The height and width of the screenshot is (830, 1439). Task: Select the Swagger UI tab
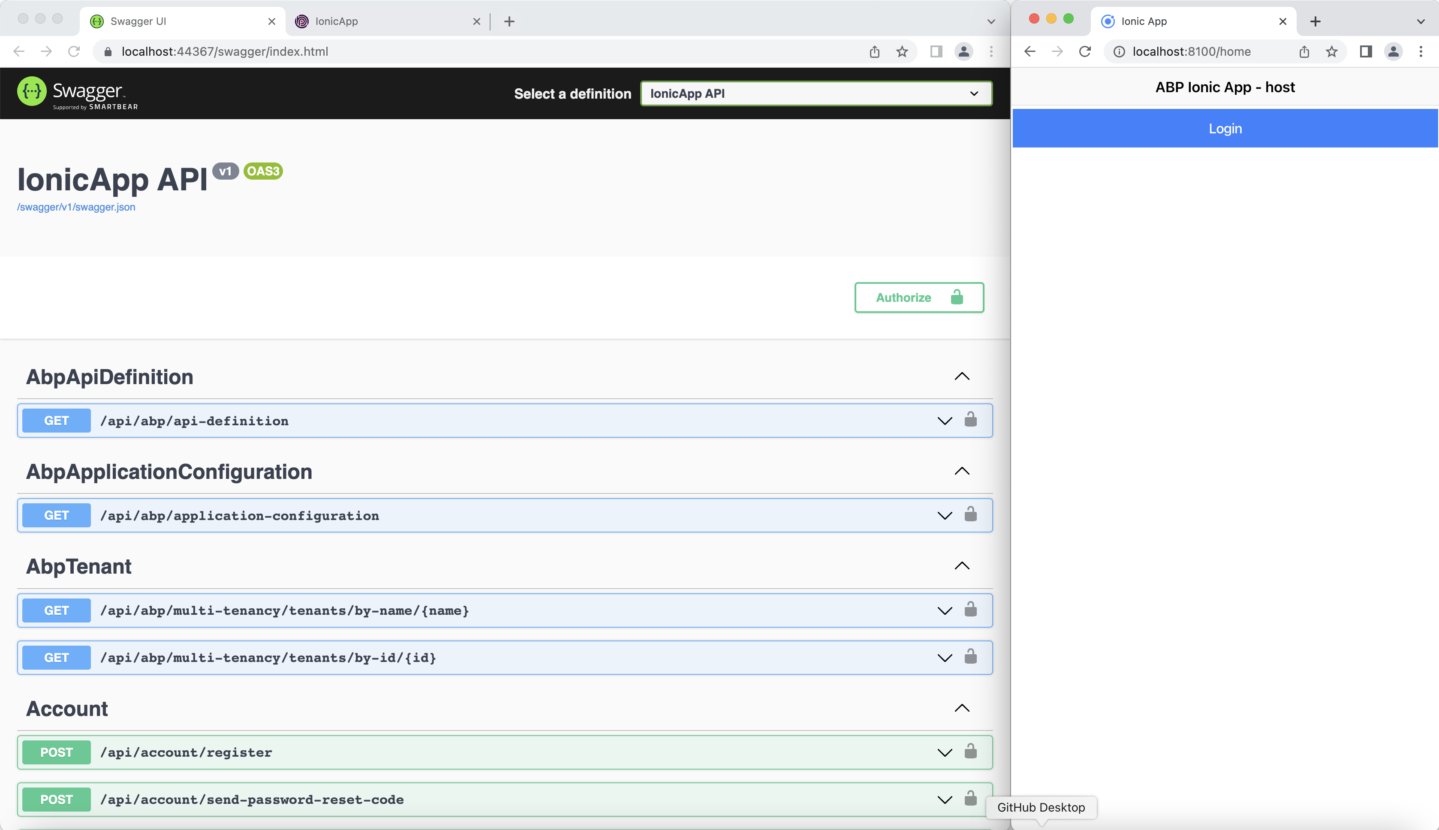(x=171, y=21)
